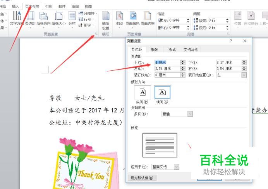Click the dialog help question mark
Image resolution: width=268 pixels, height=189 pixels.
[231, 41]
